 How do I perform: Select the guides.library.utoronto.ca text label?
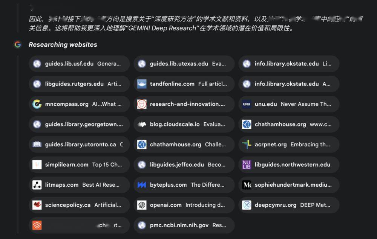click(81, 145)
